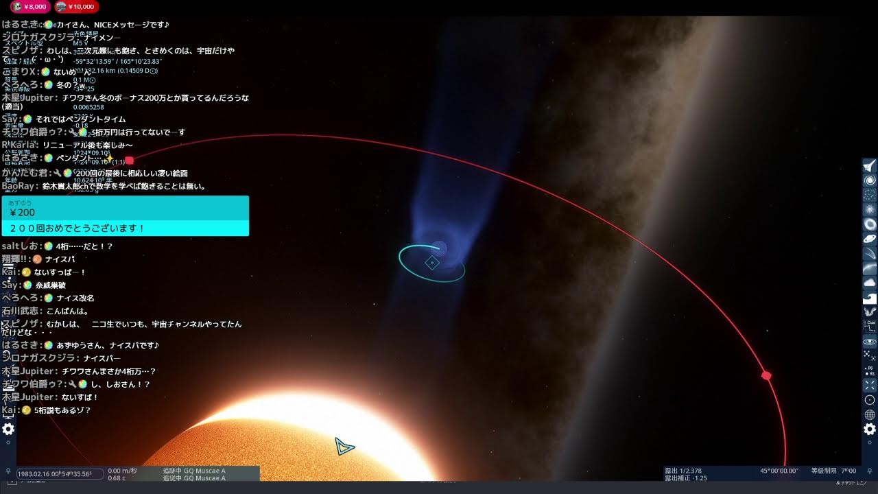Select the diamond target marker at orbit center
878x494 pixels.
click(432, 263)
